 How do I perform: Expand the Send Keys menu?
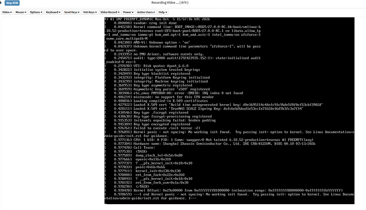click(x=72, y=12)
